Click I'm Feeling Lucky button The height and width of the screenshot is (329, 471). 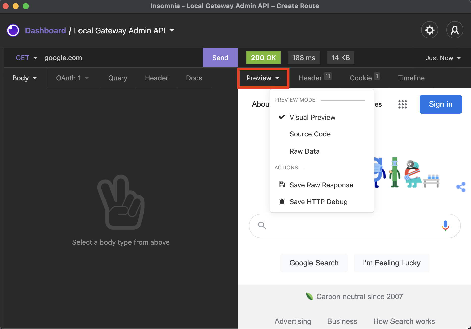391,263
